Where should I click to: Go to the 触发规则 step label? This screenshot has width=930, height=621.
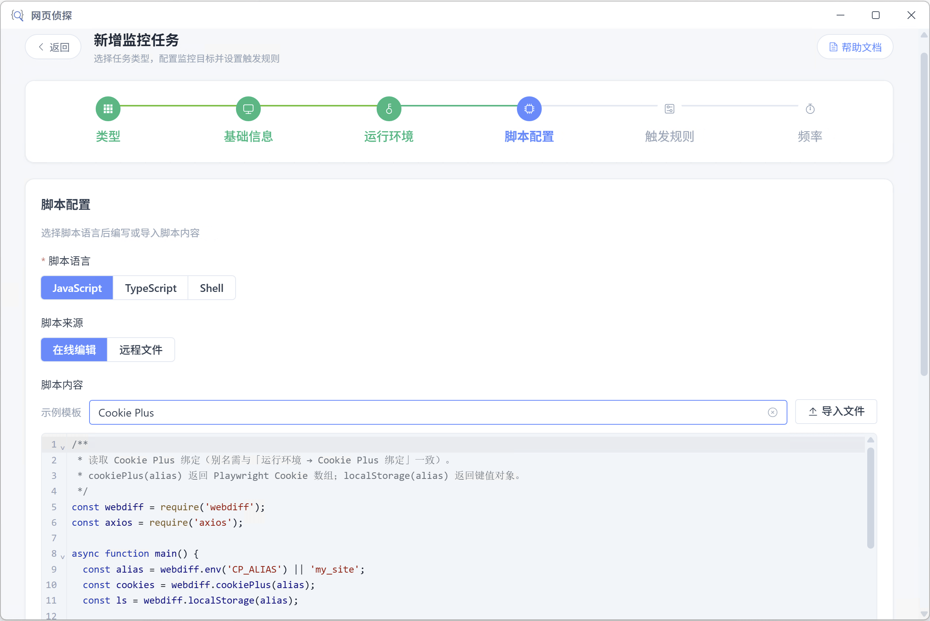[x=670, y=136]
